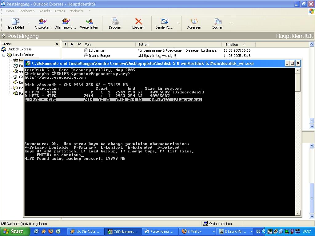
Task: Click the 14.06.2005 15:18 received date
Action: (237, 56)
